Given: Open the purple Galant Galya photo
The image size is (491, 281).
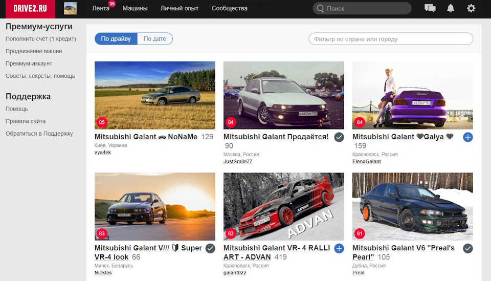Looking at the screenshot, I should click(x=413, y=95).
